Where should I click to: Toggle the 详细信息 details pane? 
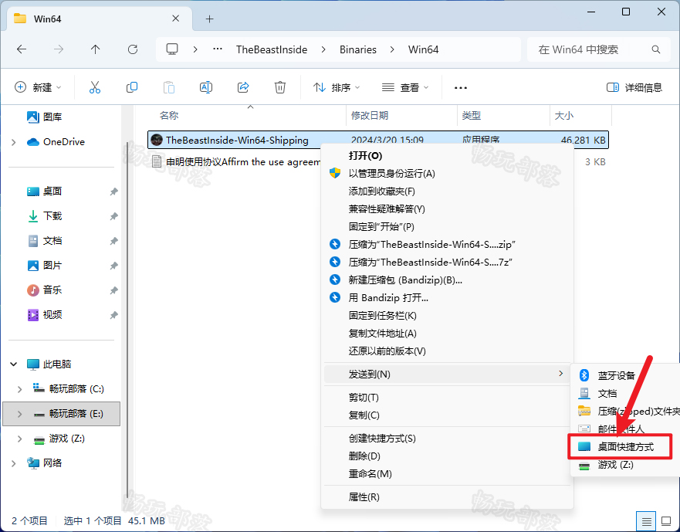(x=634, y=88)
